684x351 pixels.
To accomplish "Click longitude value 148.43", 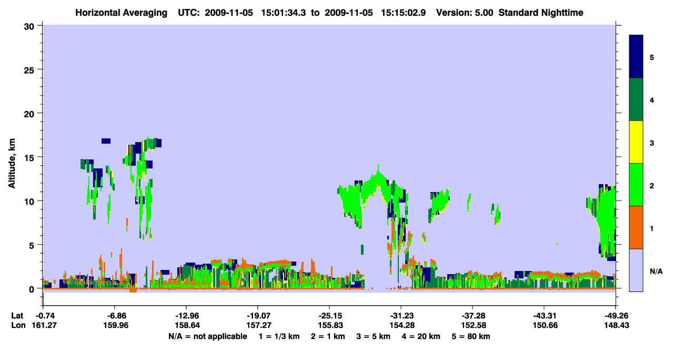I will 616,325.
